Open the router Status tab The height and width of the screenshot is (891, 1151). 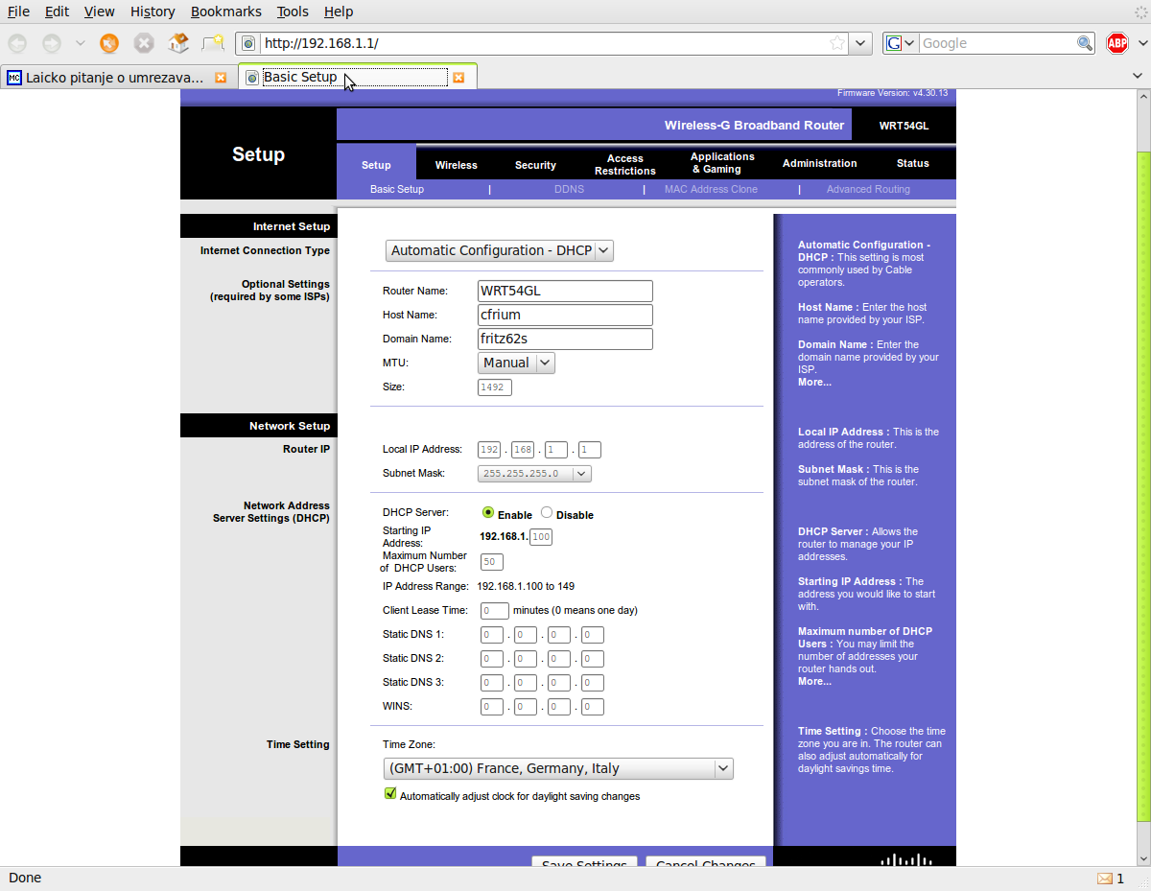pyautogui.click(x=913, y=163)
